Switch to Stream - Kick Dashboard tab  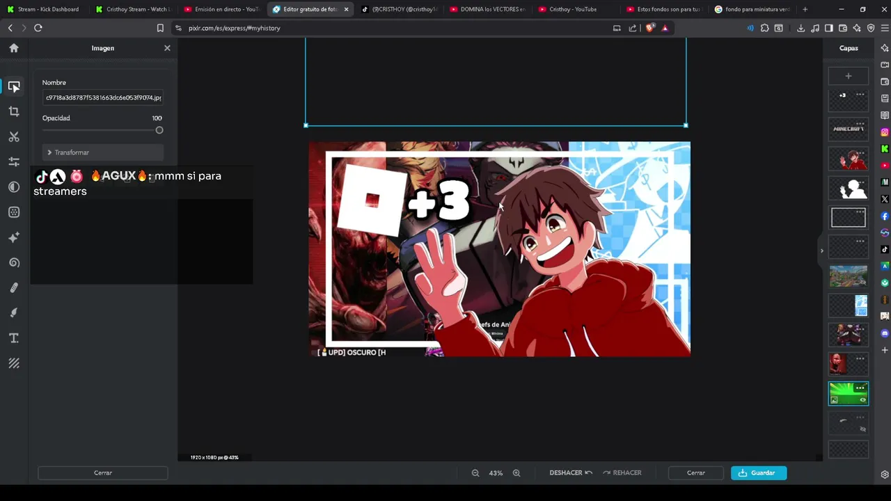45,9
